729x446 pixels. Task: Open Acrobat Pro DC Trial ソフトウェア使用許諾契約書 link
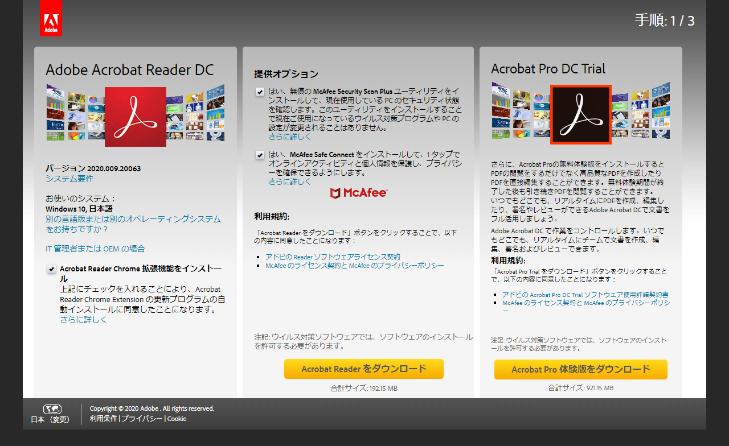tap(585, 295)
